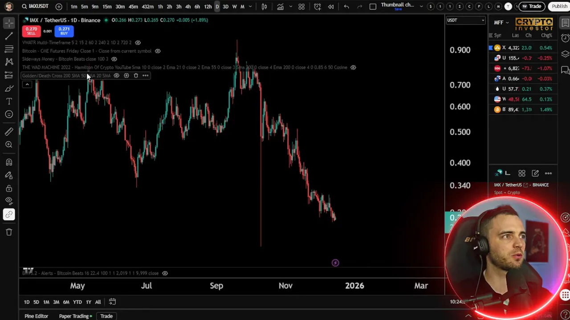Toggle hide all drawings eye icon
Viewport: 570px width, 320px height.
click(x=9, y=201)
